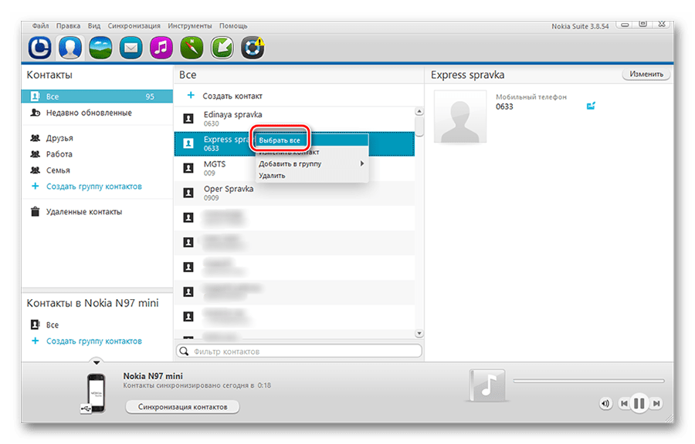Click the magnifier icon in contact filter
This screenshot has height=444, width=695.
(x=184, y=351)
